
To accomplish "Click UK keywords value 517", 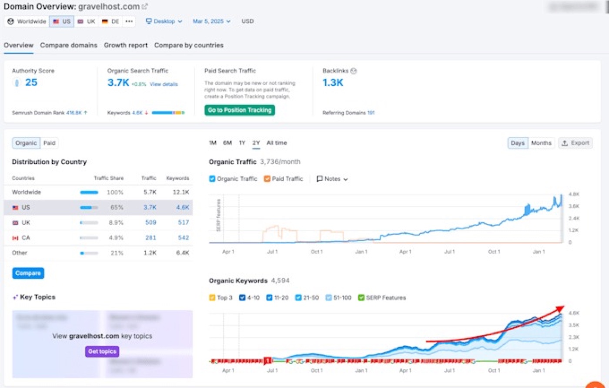I will 184,223.
